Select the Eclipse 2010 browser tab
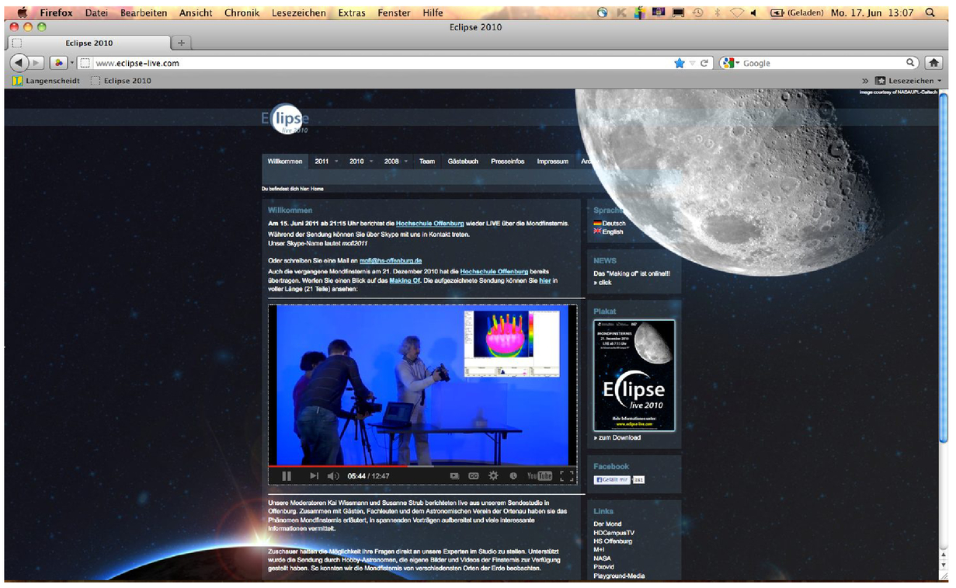The image size is (956, 588). tap(89, 43)
